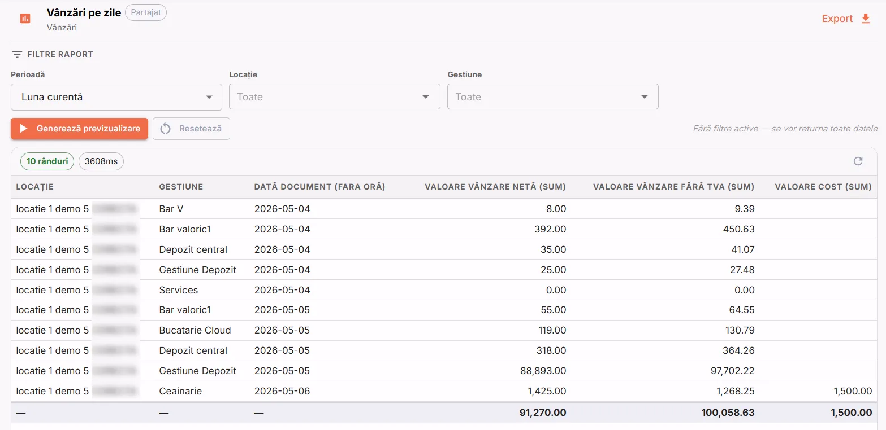Click the Partajat badge
This screenshot has width=886, height=430.
(x=146, y=12)
